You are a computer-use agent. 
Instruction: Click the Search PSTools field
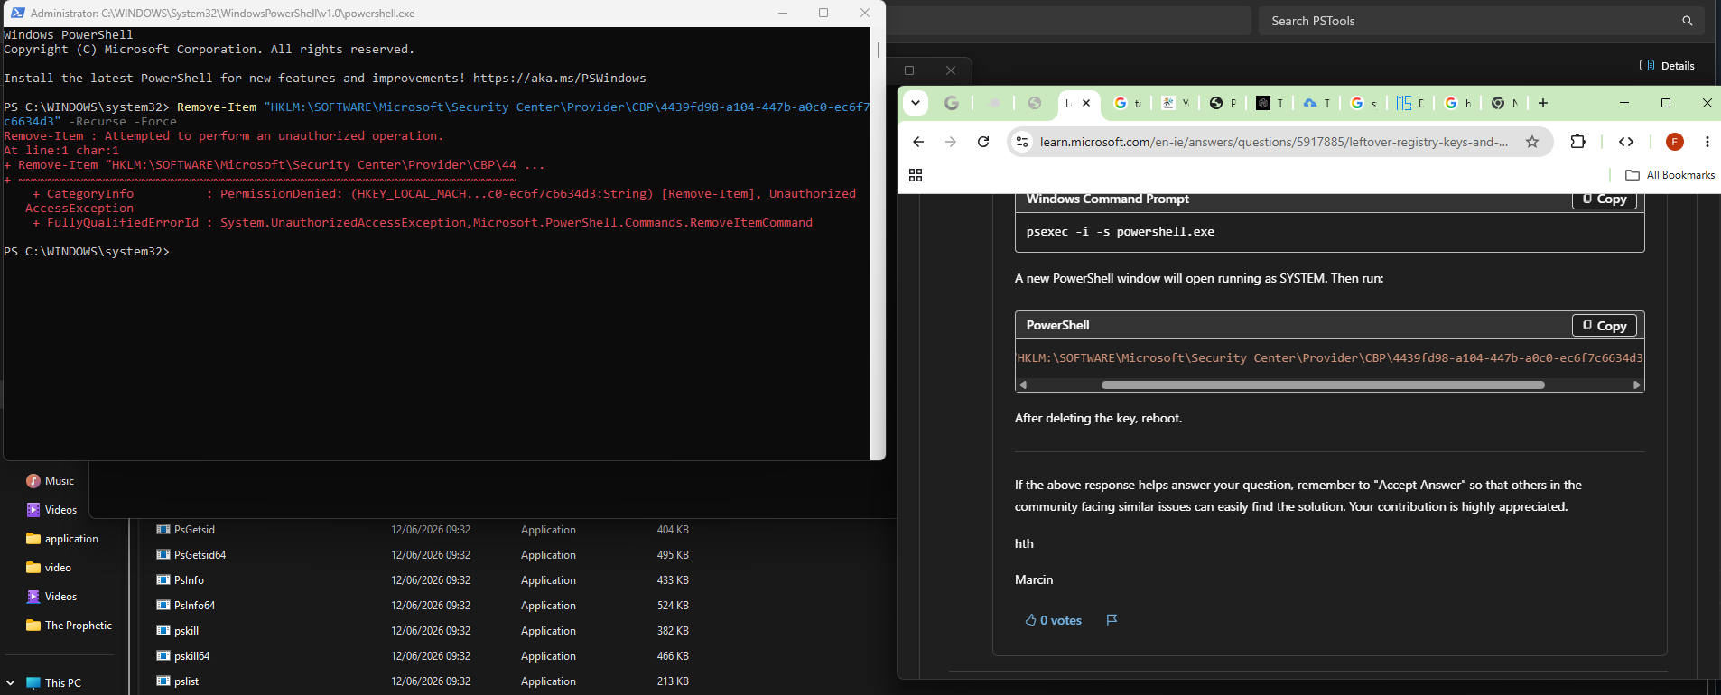(x=1481, y=21)
